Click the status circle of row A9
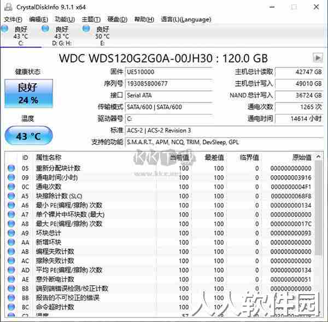Viewport: 328px width, 322px height. pyautogui.click(x=11, y=233)
